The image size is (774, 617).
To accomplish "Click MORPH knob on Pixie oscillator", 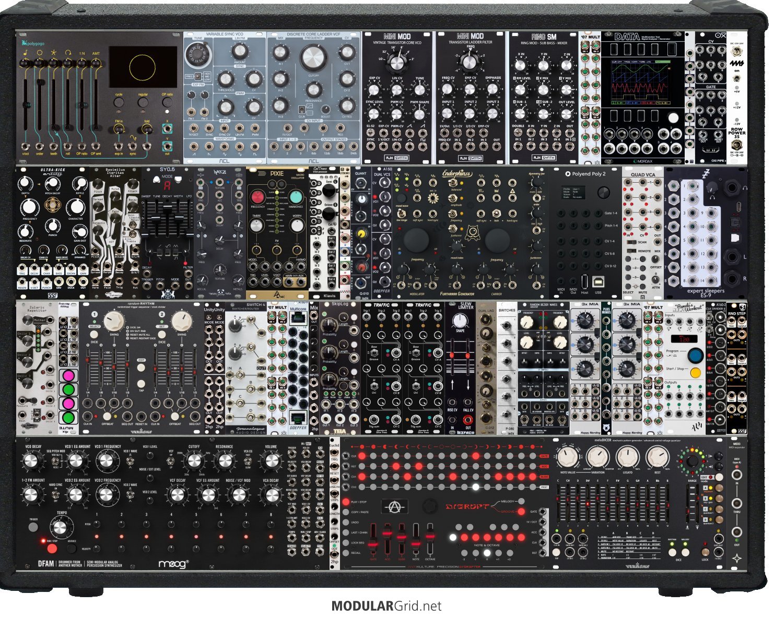I will click(297, 226).
